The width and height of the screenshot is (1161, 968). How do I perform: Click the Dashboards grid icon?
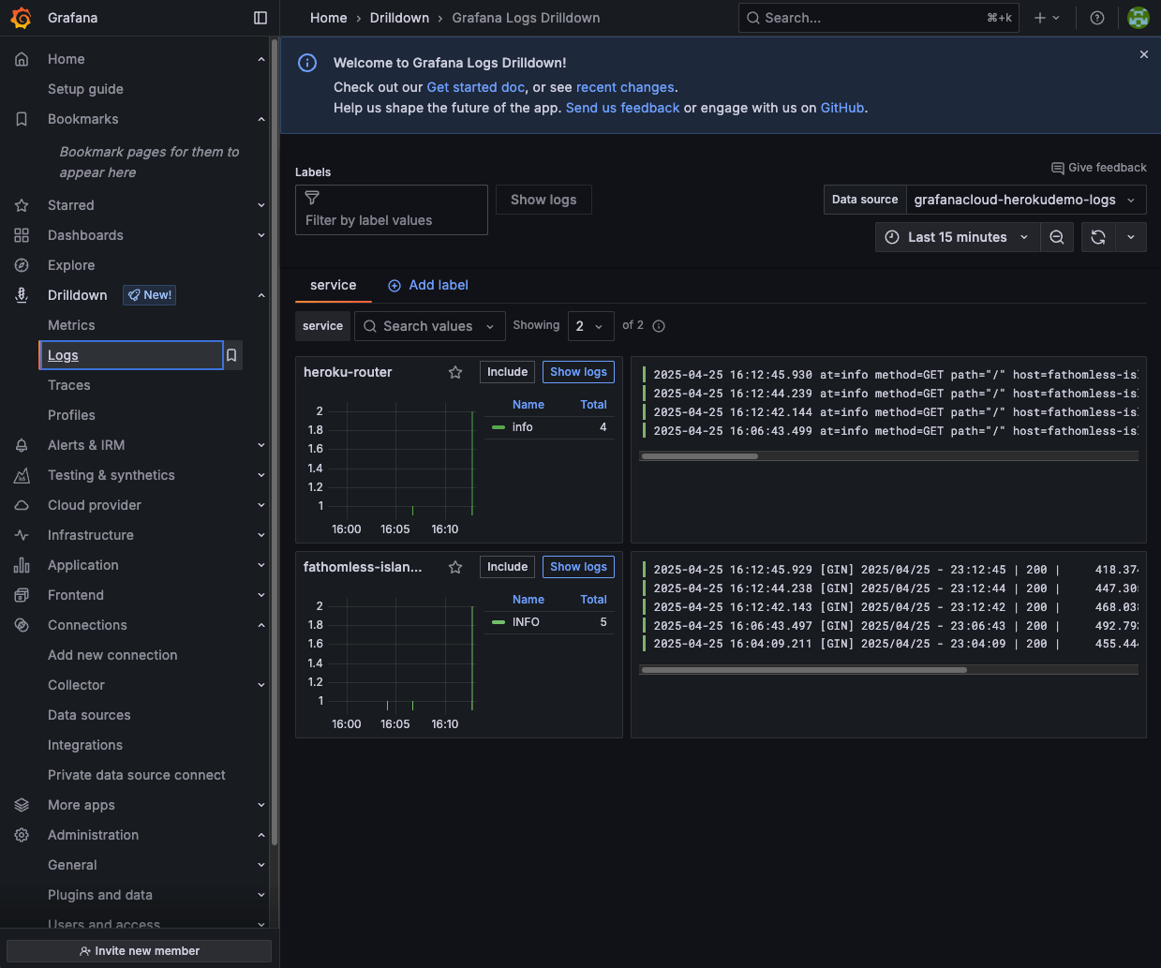click(22, 235)
